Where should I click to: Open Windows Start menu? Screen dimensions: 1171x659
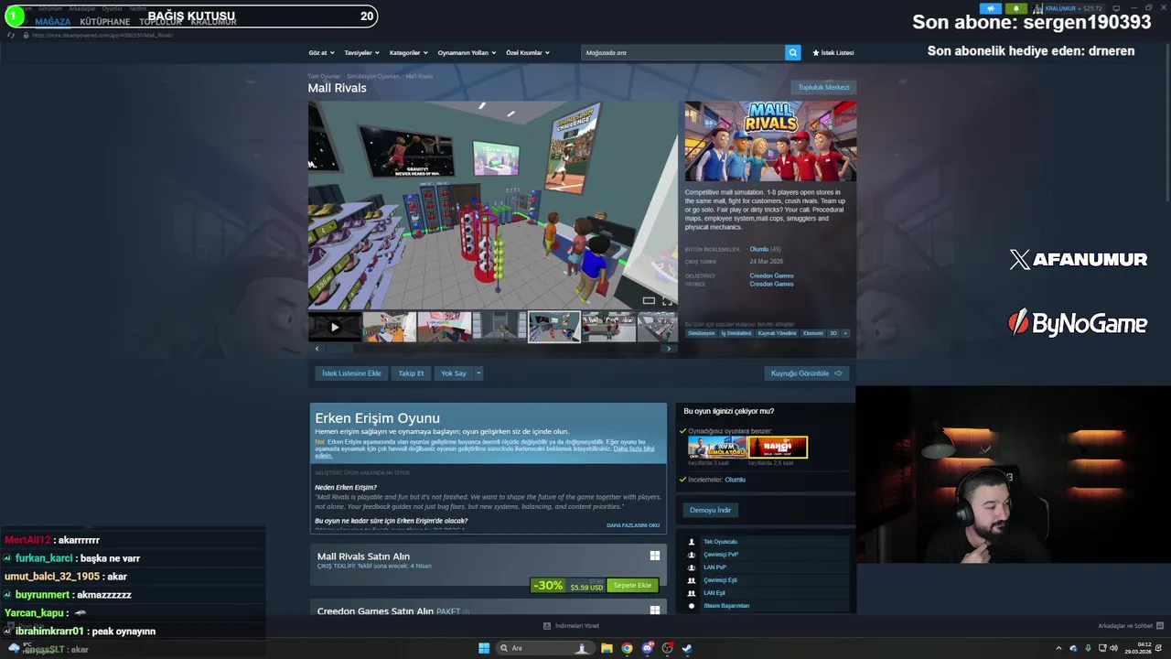484,648
